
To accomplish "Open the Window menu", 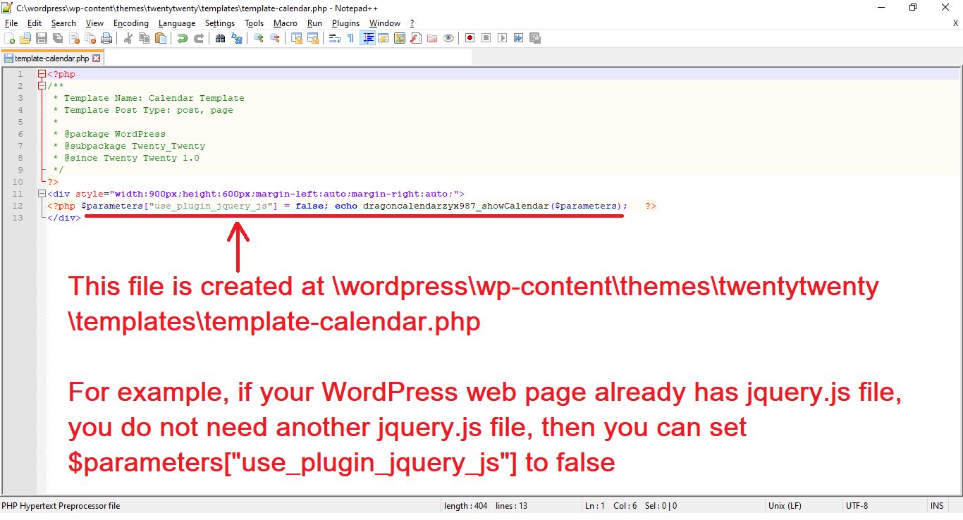I will coord(385,23).
